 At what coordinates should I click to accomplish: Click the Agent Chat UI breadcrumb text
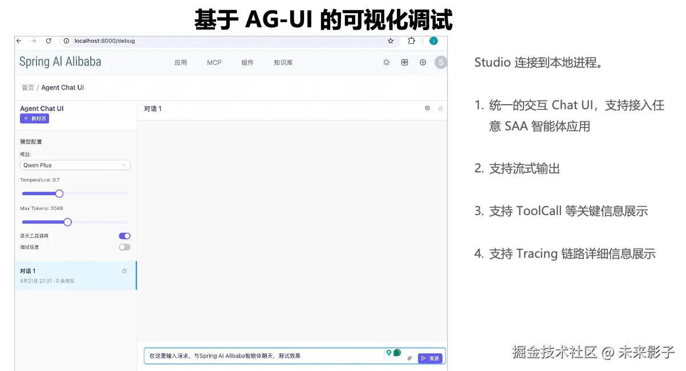coord(63,88)
